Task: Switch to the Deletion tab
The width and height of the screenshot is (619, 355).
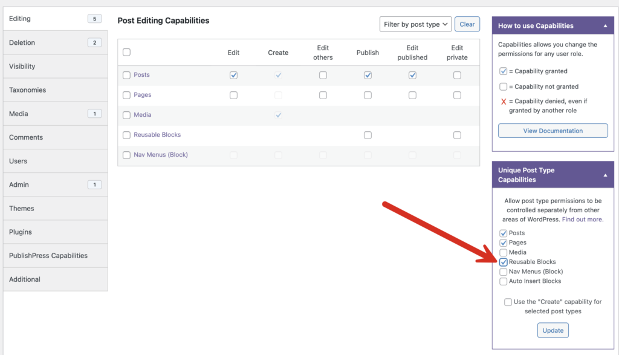Action: point(22,42)
